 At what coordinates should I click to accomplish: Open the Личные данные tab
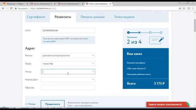(92, 17)
